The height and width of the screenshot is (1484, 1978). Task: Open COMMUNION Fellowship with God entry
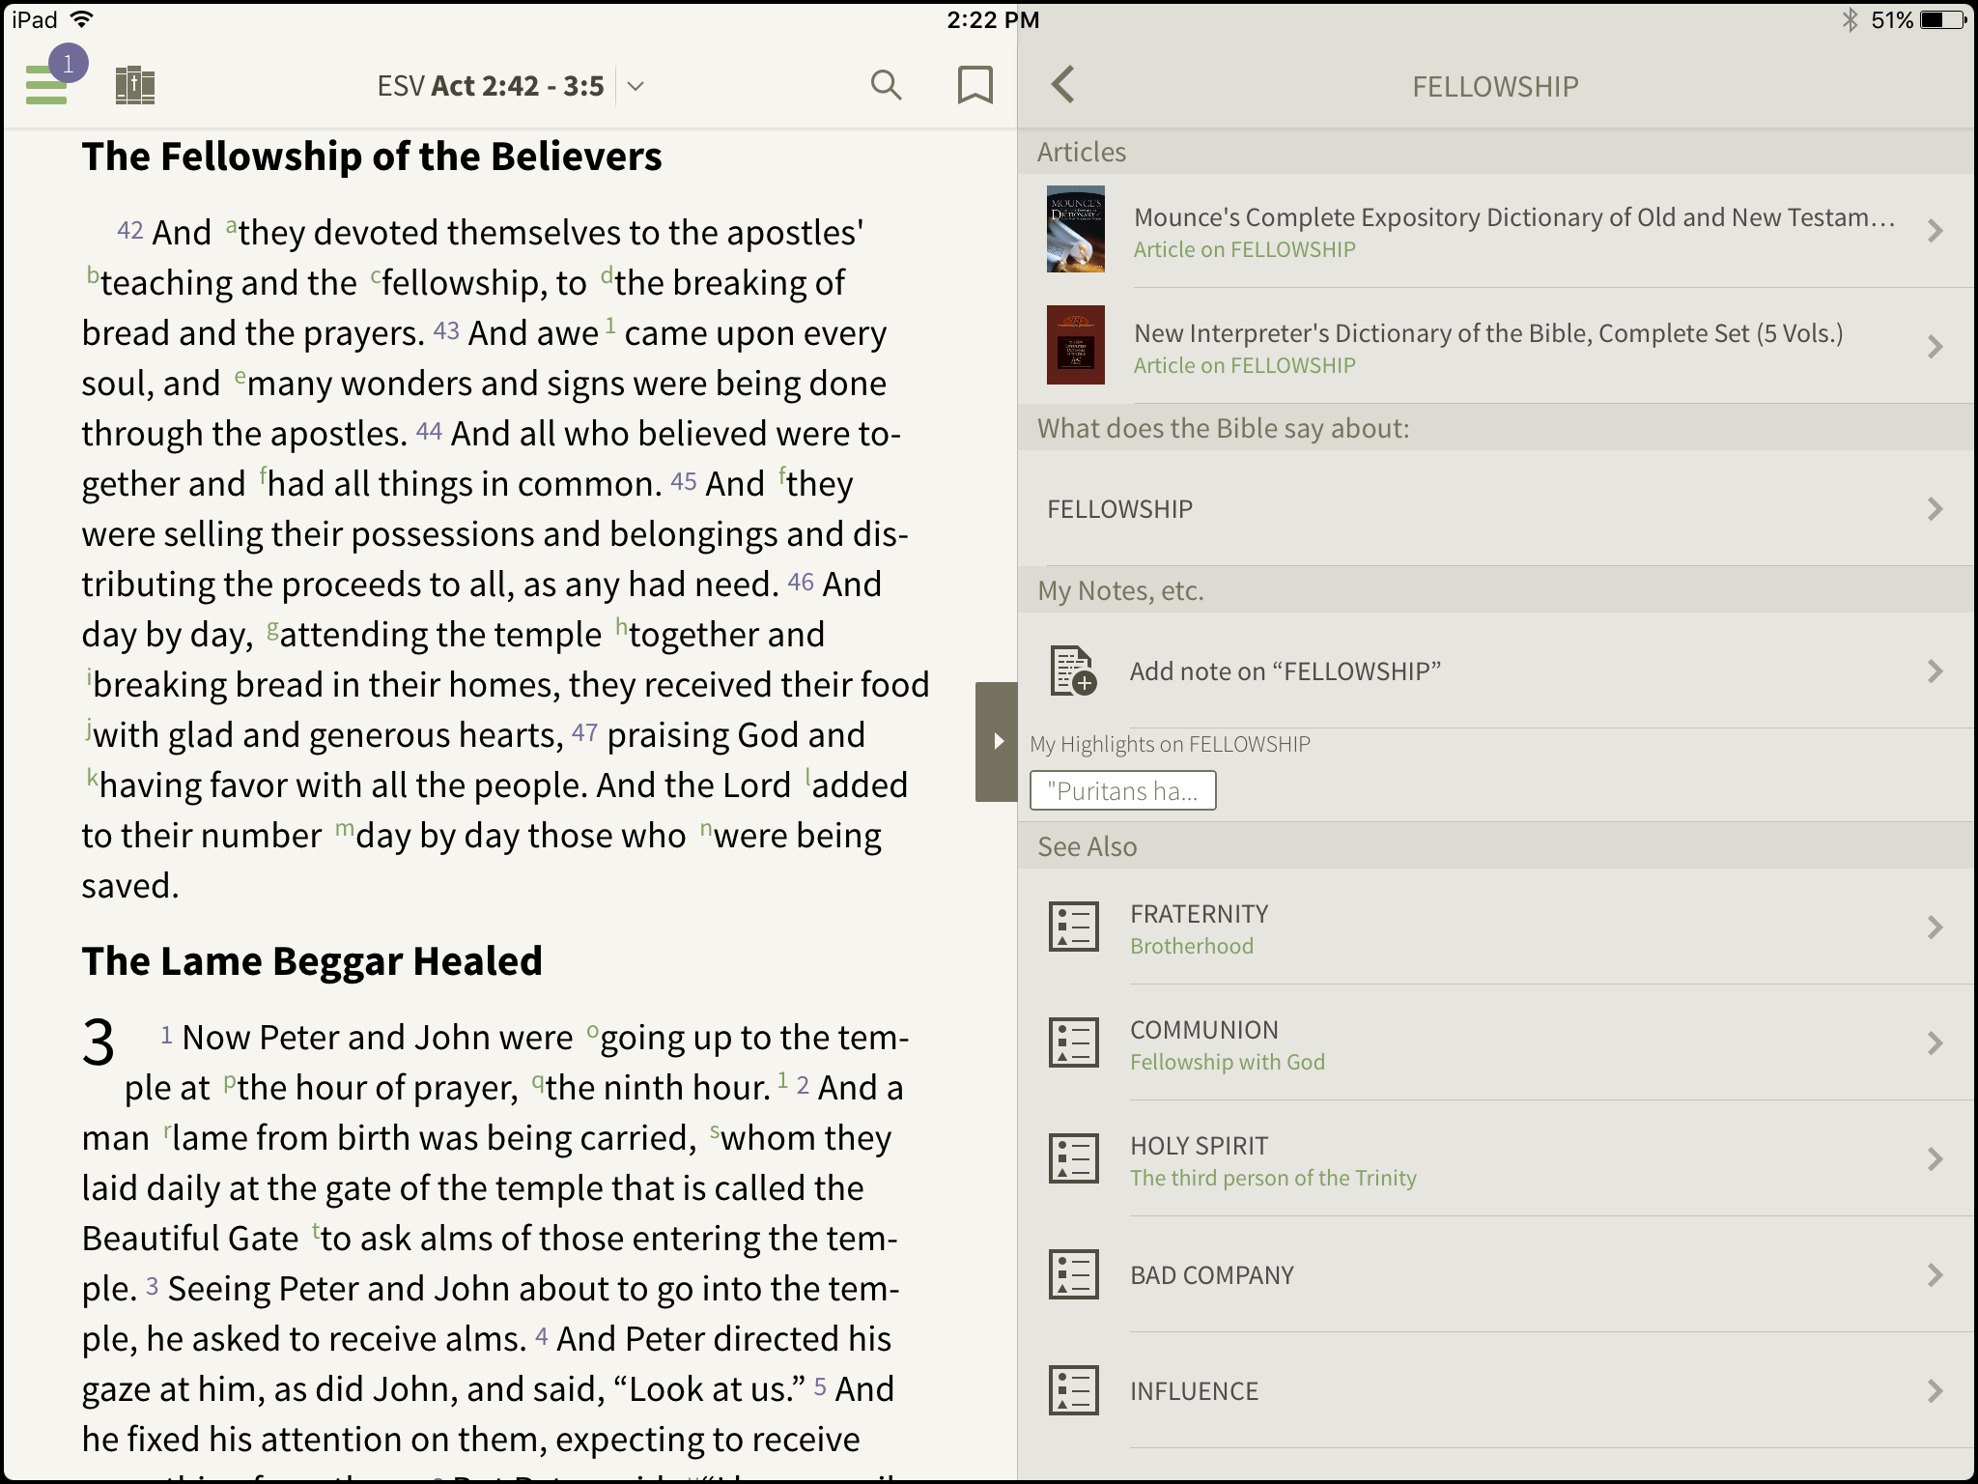click(x=1496, y=1043)
